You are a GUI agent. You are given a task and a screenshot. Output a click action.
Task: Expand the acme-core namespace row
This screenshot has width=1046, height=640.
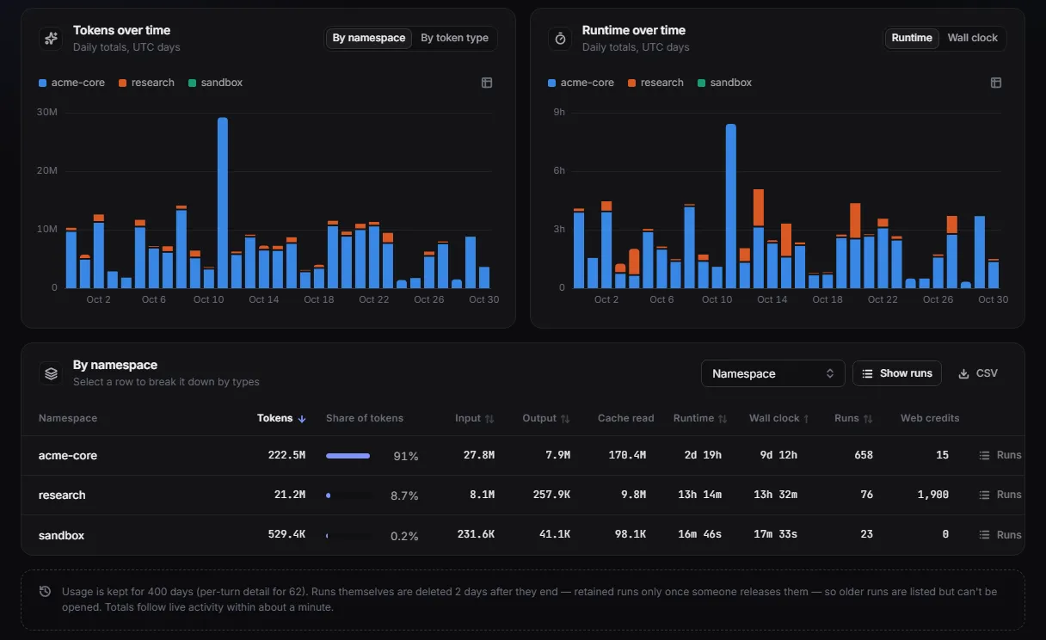pyautogui.click(x=523, y=455)
